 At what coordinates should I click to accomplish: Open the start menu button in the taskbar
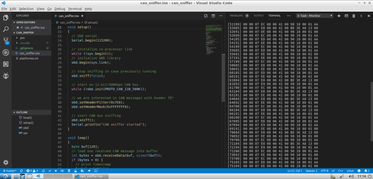tap(5, 176)
